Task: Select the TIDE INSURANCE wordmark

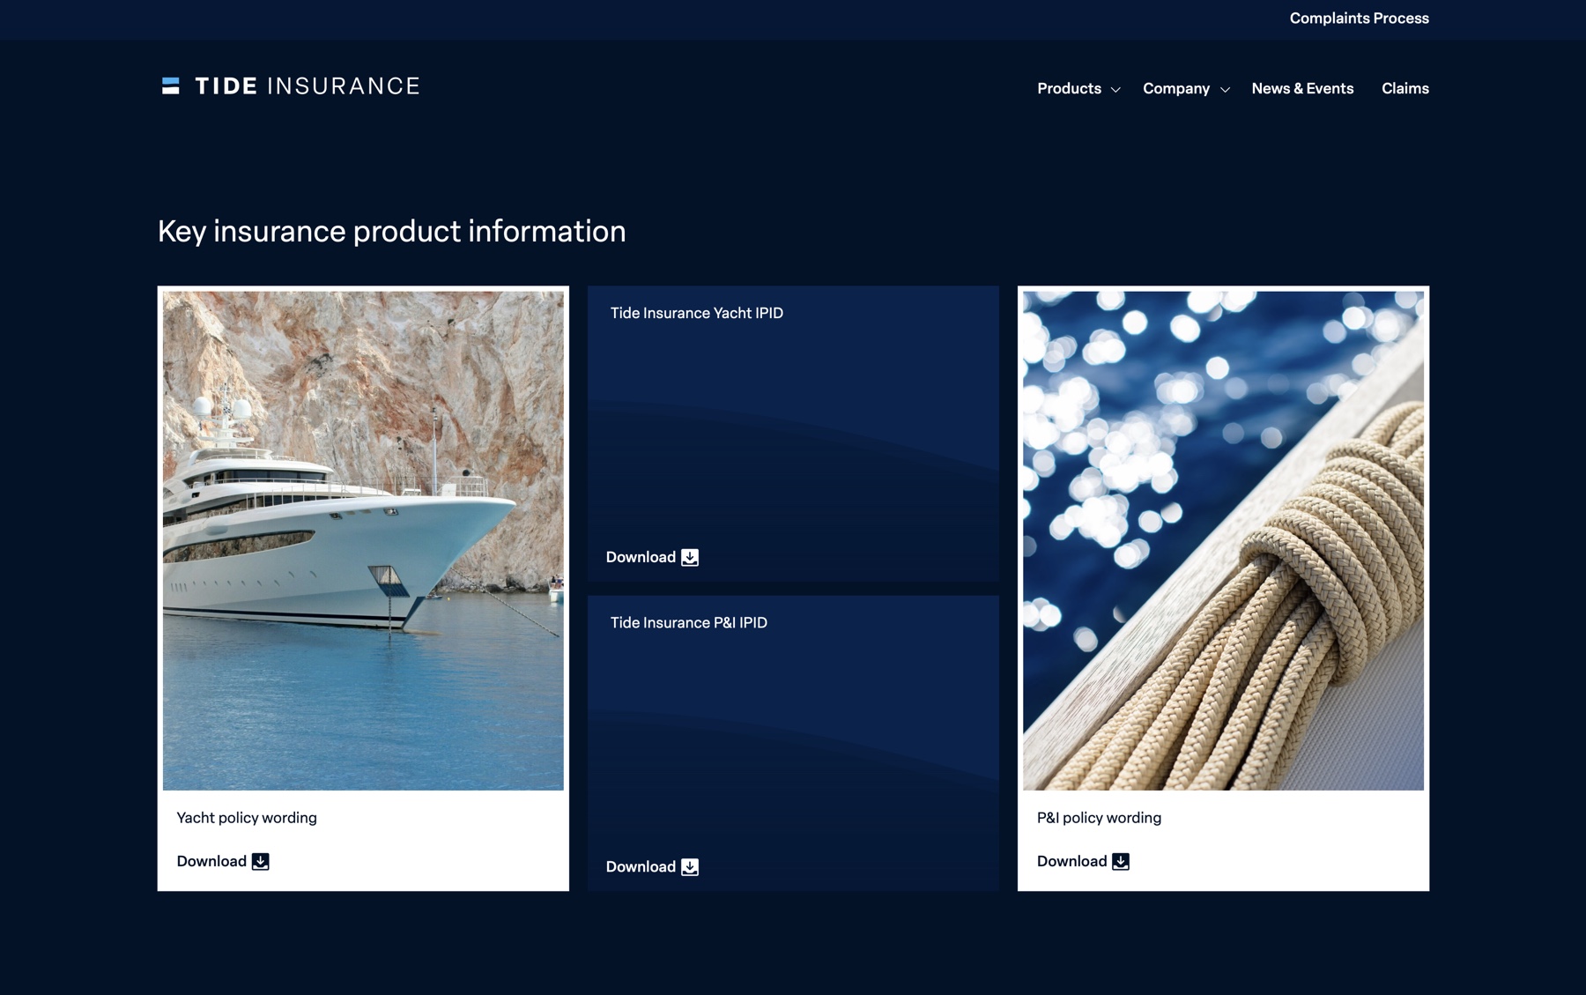Action: tap(307, 85)
